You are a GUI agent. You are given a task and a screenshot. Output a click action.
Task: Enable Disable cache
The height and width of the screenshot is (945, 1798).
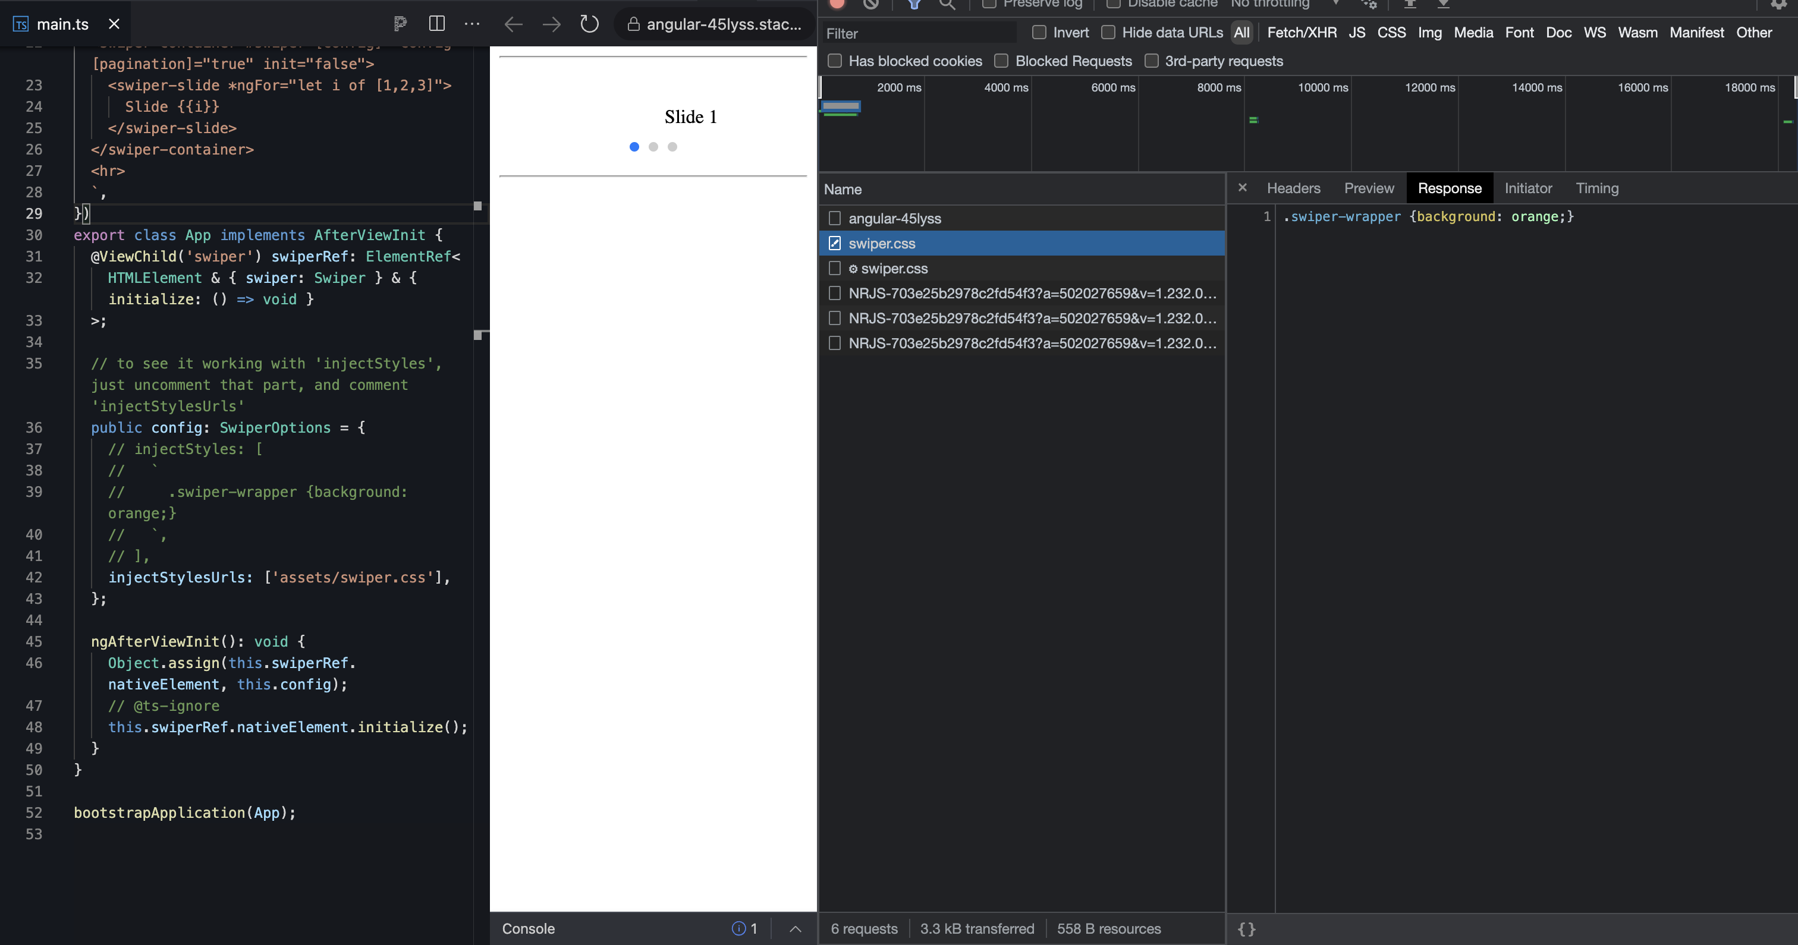point(1114,4)
